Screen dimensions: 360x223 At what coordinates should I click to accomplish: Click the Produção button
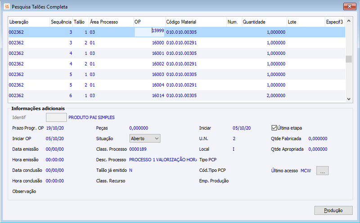[x=333, y=210]
